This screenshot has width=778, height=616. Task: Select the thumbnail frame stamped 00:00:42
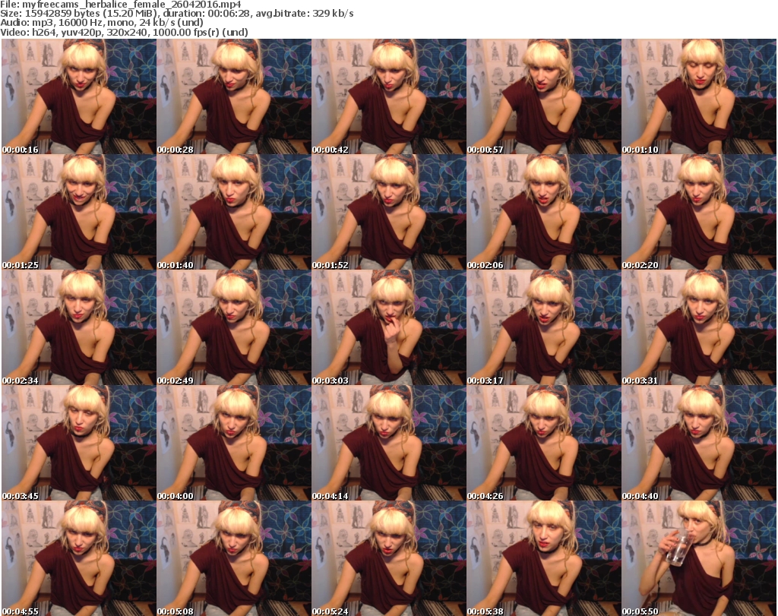point(389,96)
